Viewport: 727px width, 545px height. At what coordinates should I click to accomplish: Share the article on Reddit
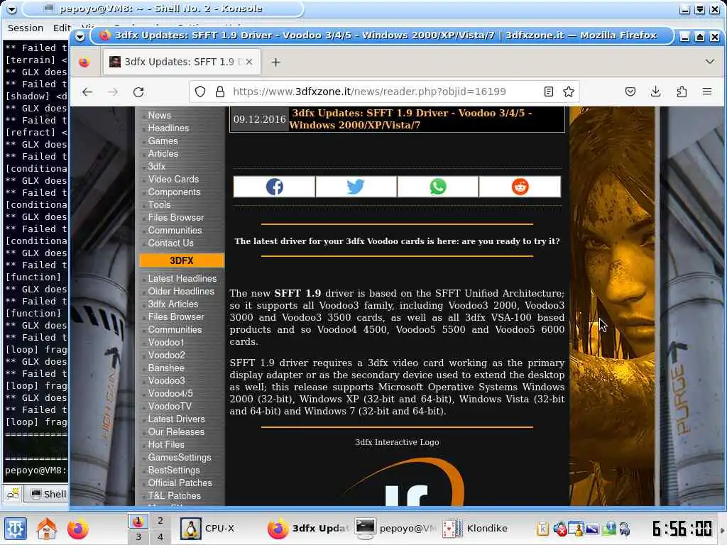[x=520, y=187]
